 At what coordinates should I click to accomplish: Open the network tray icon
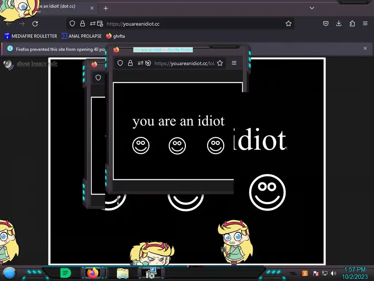click(325, 273)
